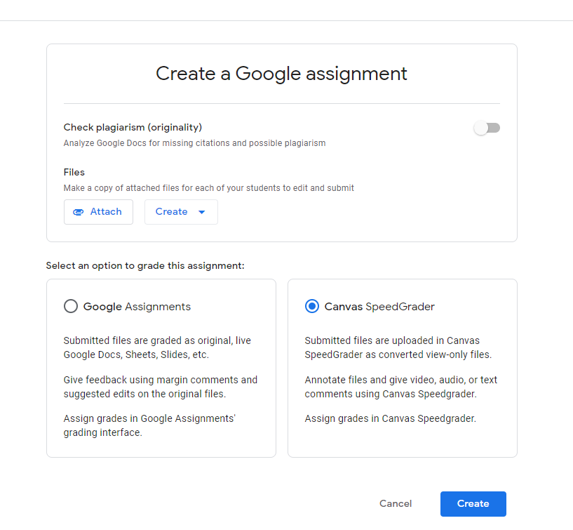Image resolution: width=573 pixels, height=530 pixels.
Task: Click Cancel to discard the assignment
Action: click(396, 503)
